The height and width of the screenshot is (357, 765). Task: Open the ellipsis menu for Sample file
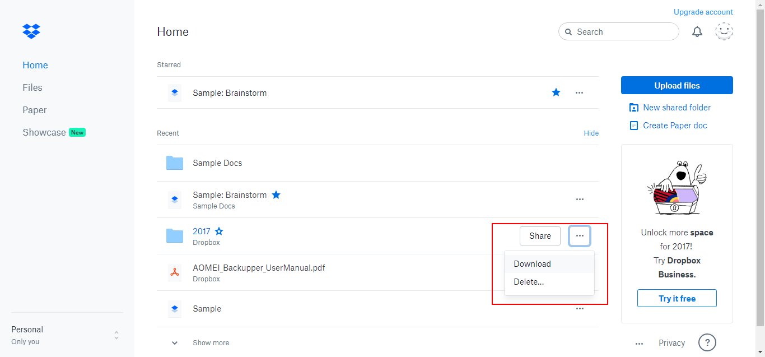[x=580, y=308]
